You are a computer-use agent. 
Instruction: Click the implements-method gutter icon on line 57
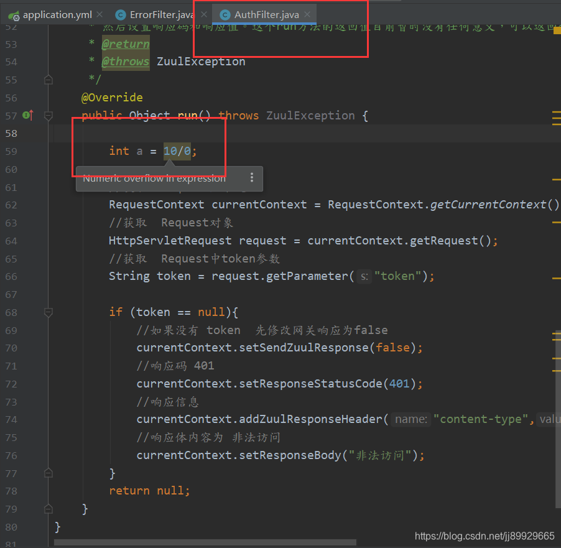point(28,115)
